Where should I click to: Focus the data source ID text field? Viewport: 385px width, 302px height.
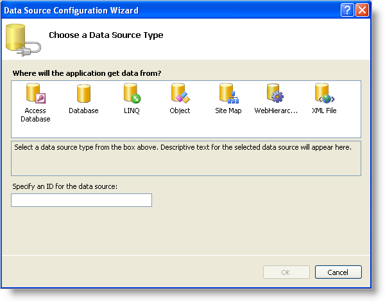coord(81,200)
